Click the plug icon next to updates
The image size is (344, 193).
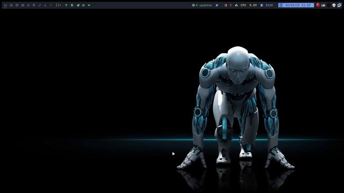(x=217, y=5)
